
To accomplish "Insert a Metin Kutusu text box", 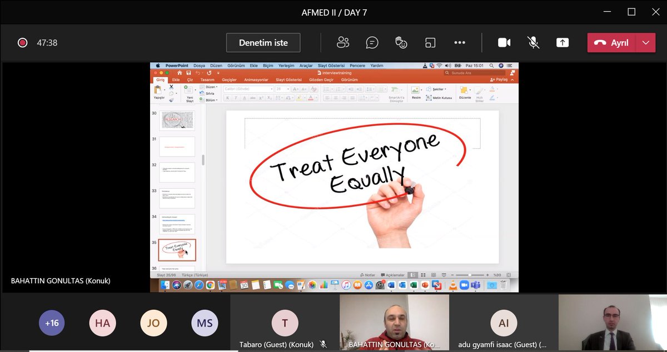I will [x=439, y=98].
